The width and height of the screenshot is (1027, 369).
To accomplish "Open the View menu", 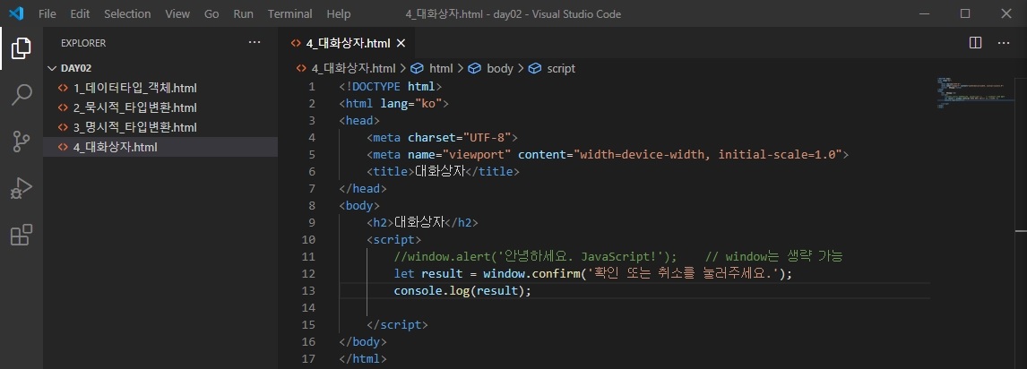I will point(177,13).
